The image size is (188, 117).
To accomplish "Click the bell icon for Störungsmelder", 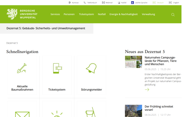I will coord(91,68).
